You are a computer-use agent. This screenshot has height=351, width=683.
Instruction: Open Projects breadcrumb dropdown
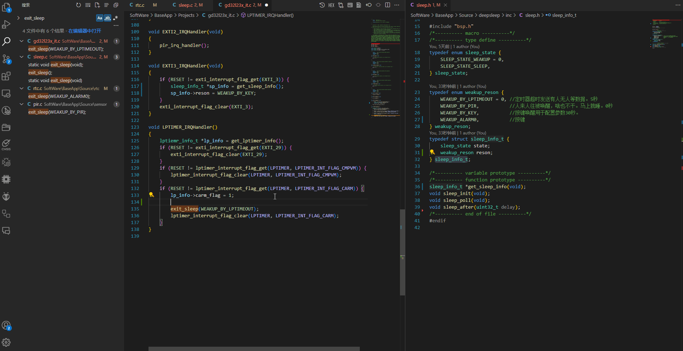tap(186, 15)
